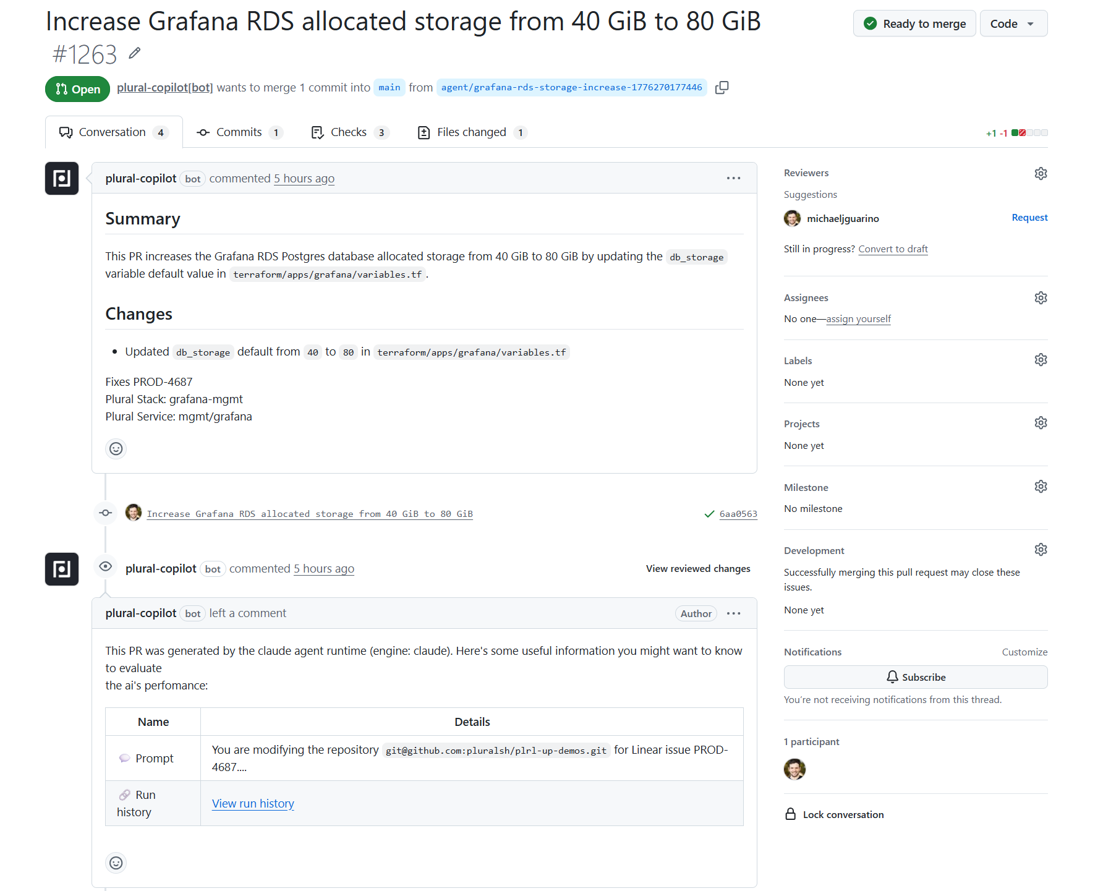Click the Convert to draft link
This screenshot has height=891, width=1103.
click(x=893, y=249)
